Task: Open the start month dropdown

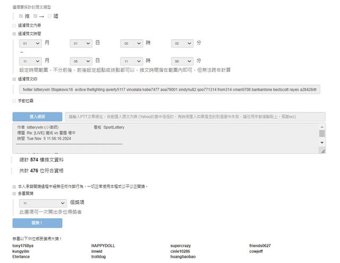Action: tap(30, 43)
